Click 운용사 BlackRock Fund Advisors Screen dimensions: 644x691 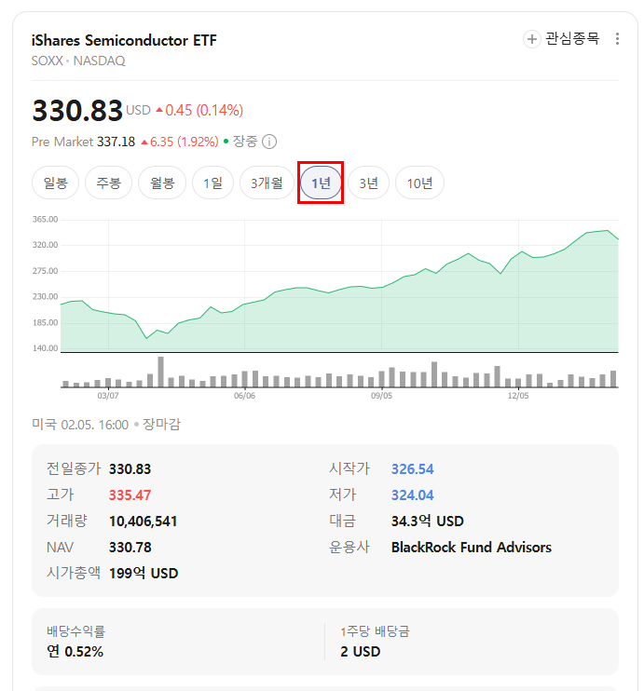click(x=471, y=548)
